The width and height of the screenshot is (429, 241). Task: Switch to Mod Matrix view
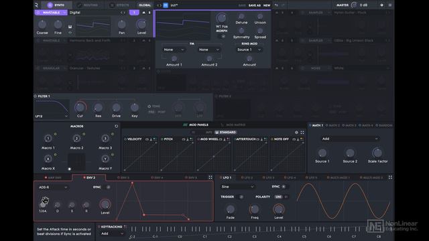coord(233,125)
